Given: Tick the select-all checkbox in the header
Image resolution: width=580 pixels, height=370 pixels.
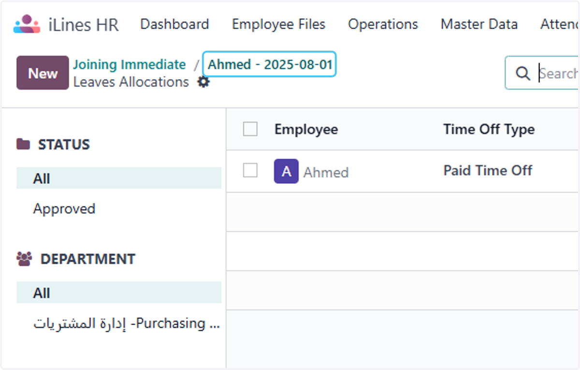Looking at the screenshot, I should (x=250, y=129).
